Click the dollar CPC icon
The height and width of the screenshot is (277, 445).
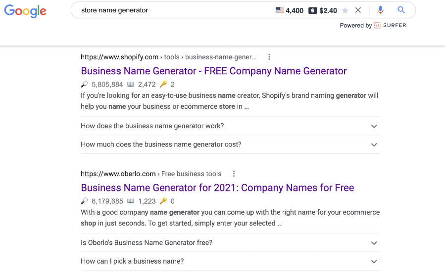point(312,10)
